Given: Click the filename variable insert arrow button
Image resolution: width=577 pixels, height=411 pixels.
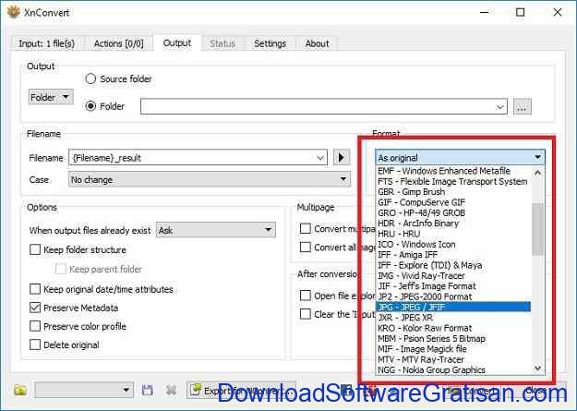Looking at the screenshot, I should click(x=341, y=158).
